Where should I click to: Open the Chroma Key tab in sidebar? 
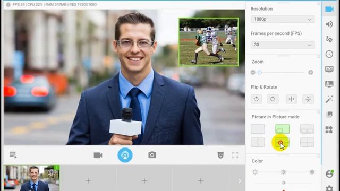pos(329,69)
